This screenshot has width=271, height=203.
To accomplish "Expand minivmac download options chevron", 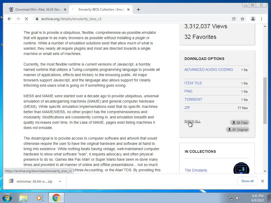I will click(x=60, y=181).
